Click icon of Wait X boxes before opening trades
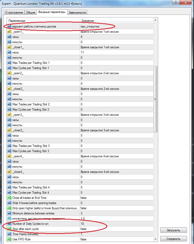This screenshot has height=244, width=194. tap(9, 203)
